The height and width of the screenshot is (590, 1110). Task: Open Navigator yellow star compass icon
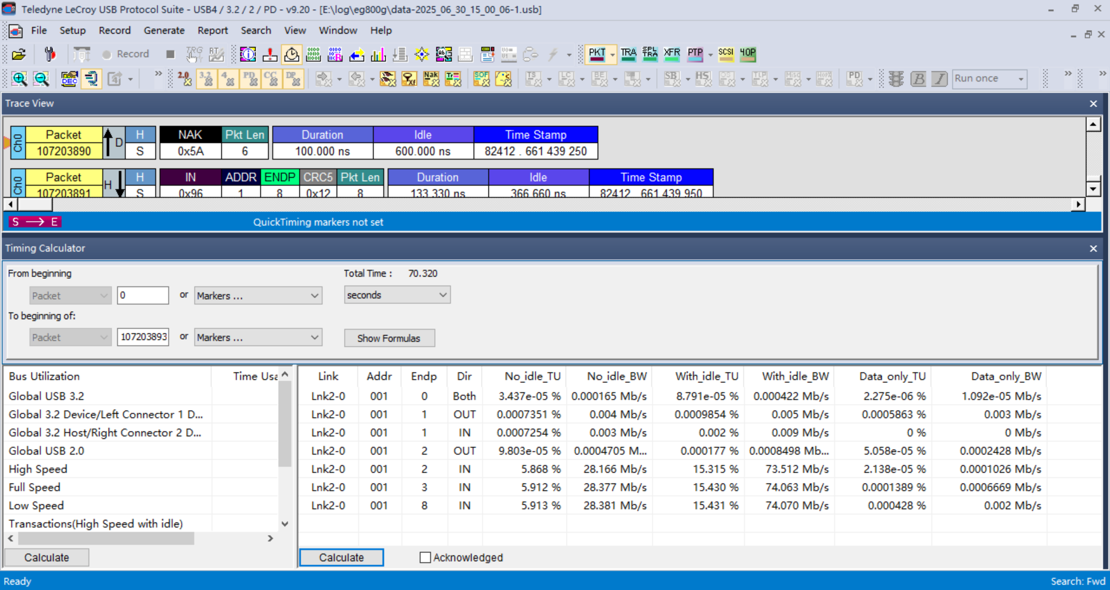pyautogui.click(x=422, y=54)
